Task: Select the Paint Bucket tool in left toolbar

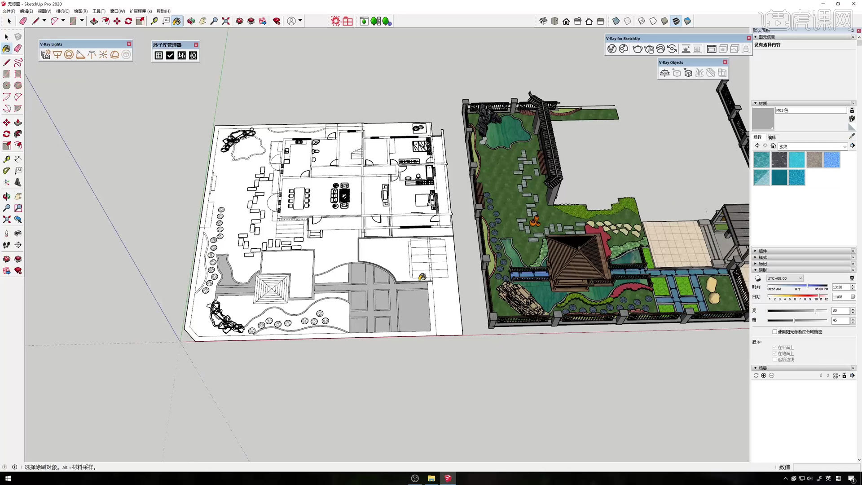Action: 6,48
